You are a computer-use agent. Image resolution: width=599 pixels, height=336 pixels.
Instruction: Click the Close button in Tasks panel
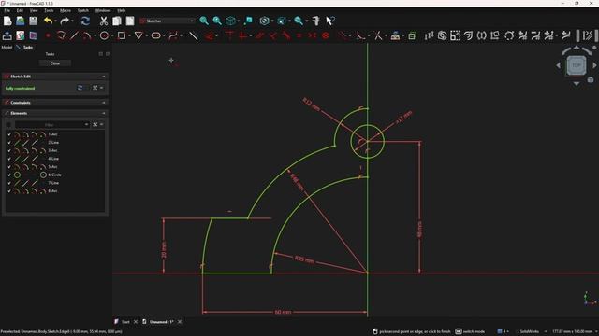[55, 63]
